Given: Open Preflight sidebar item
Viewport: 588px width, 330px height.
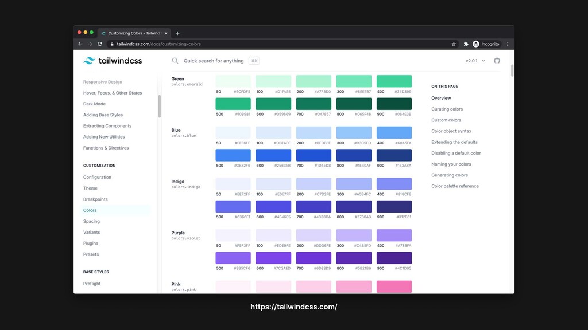Looking at the screenshot, I should (x=92, y=284).
